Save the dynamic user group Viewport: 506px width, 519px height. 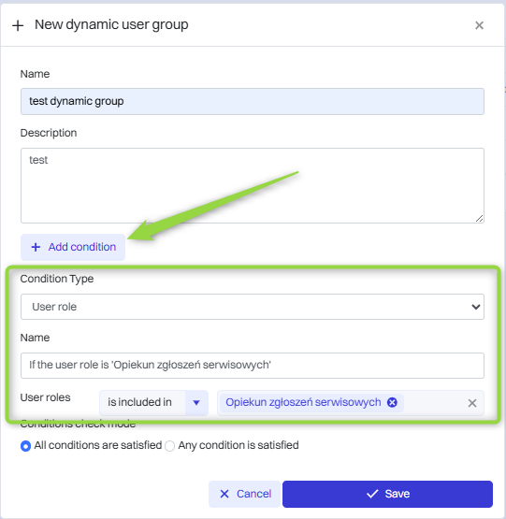pyautogui.click(x=387, y=494)
